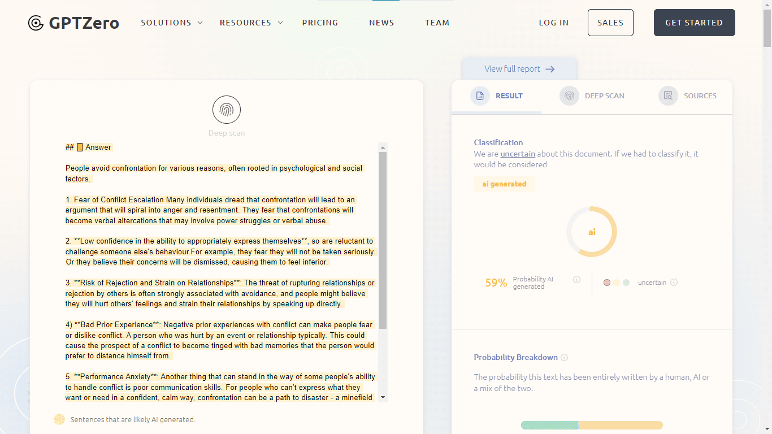Click the GPTZero logo icon

36,23
